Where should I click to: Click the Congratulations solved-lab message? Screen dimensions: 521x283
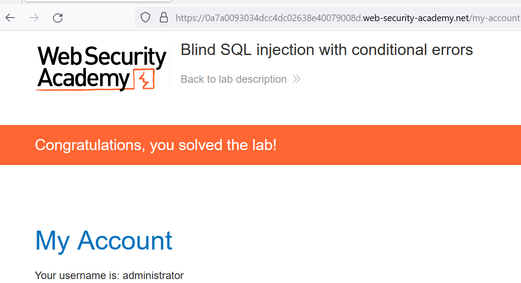[155, 145]
